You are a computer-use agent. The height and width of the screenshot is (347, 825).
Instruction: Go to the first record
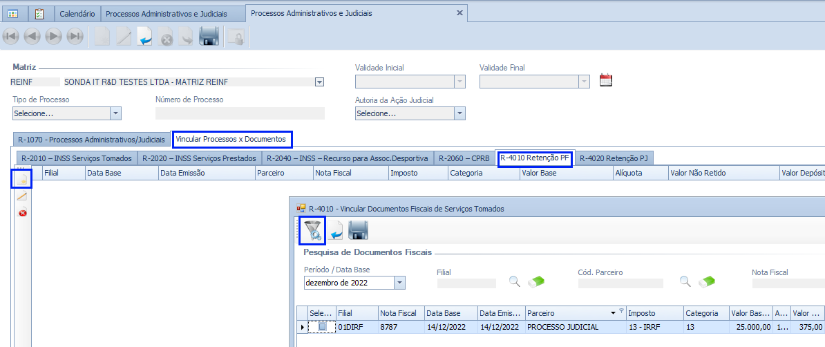click(x=11, y=37)
